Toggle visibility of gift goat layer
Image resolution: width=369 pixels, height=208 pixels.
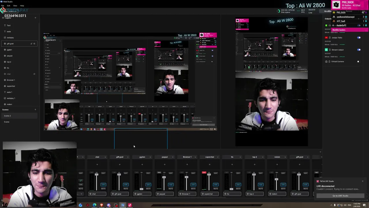[x=34, y=44]
